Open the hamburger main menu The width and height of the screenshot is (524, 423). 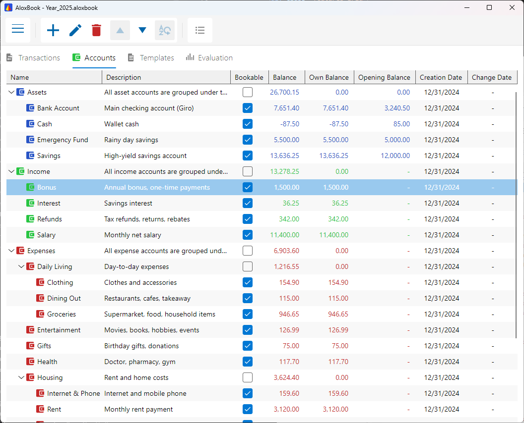[18, 30]
